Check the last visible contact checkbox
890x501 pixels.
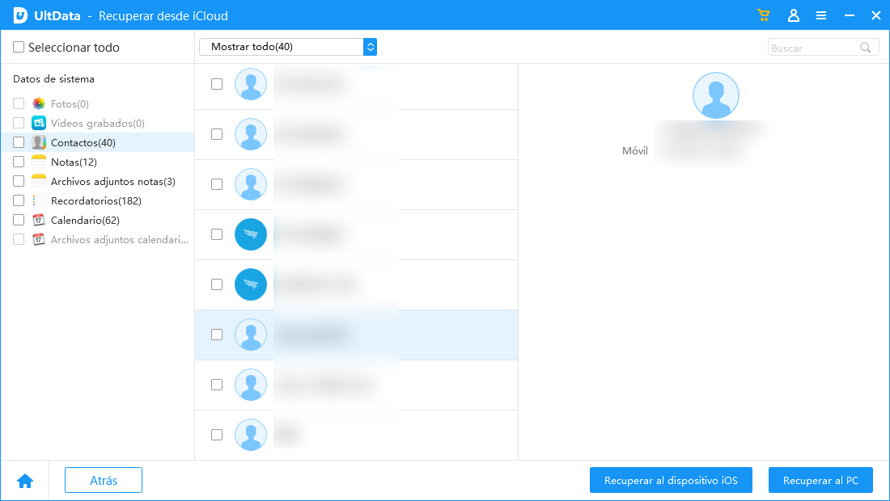pyautogui.click(x=217, y=435)
